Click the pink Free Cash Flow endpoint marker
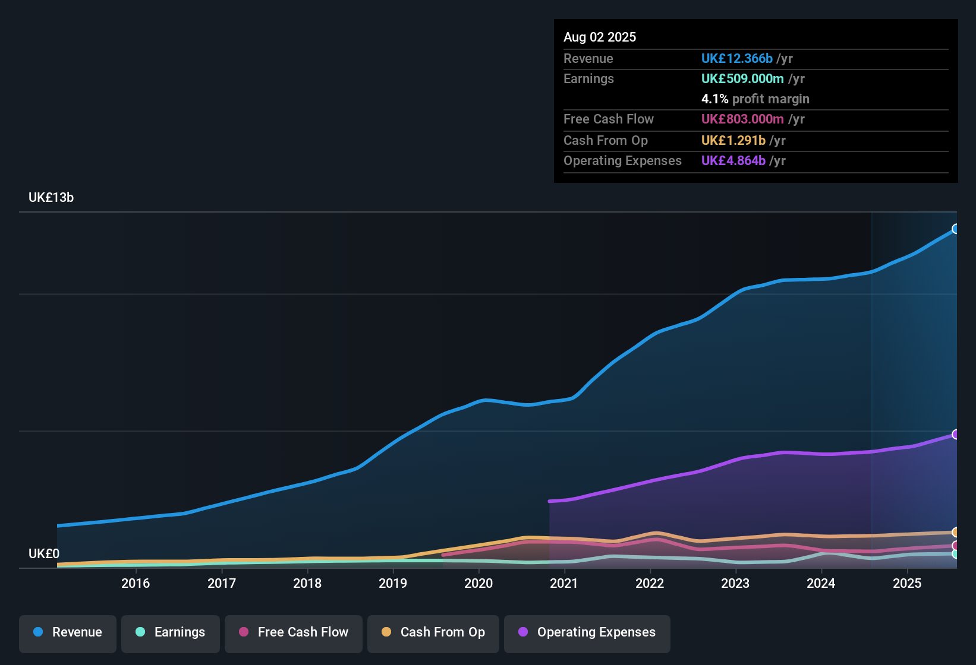 (955, 546)
